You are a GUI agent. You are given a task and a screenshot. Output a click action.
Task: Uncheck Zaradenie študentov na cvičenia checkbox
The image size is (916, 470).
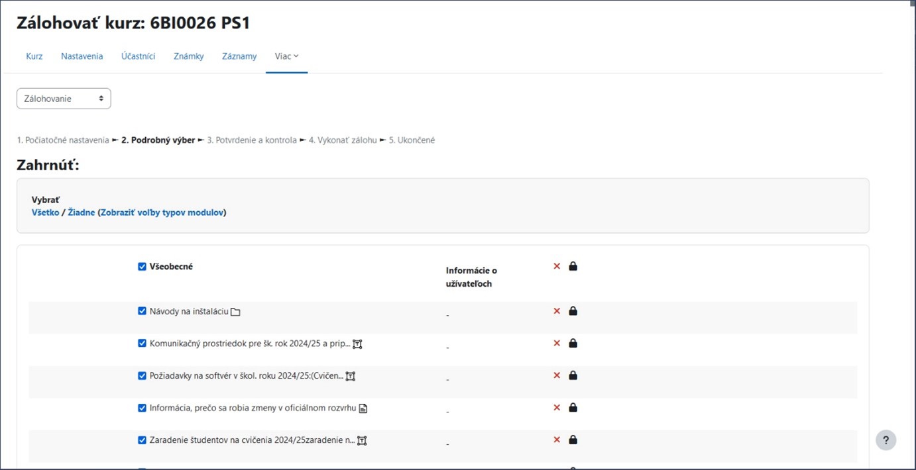tap(142, 440)
